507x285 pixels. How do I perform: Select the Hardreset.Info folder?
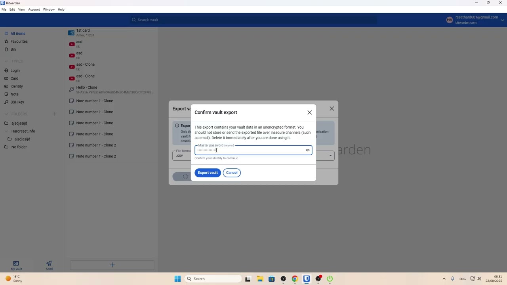pos(23,131)
